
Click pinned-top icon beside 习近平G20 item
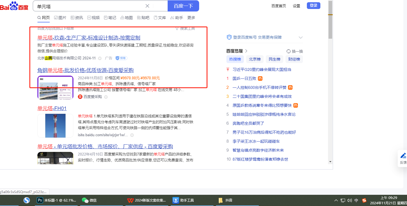(x=228, y=70)
